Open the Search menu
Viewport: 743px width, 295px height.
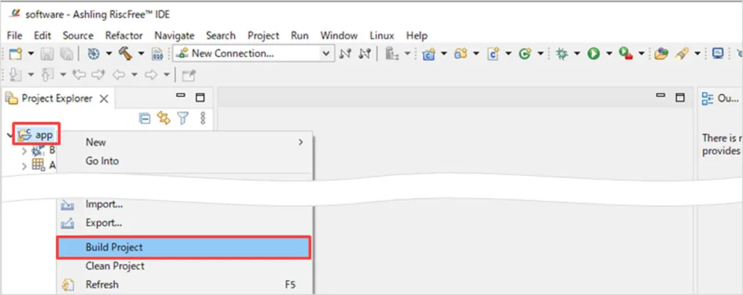click(221, 36)
